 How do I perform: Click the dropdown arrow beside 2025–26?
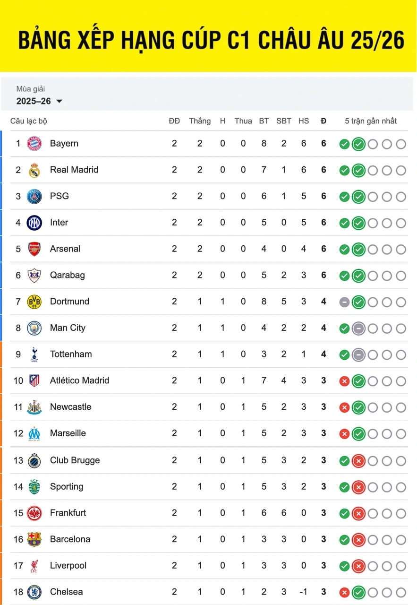(59, 101)
